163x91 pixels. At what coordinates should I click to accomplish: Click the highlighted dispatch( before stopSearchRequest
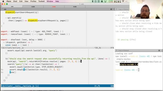(x=33, y=20)
